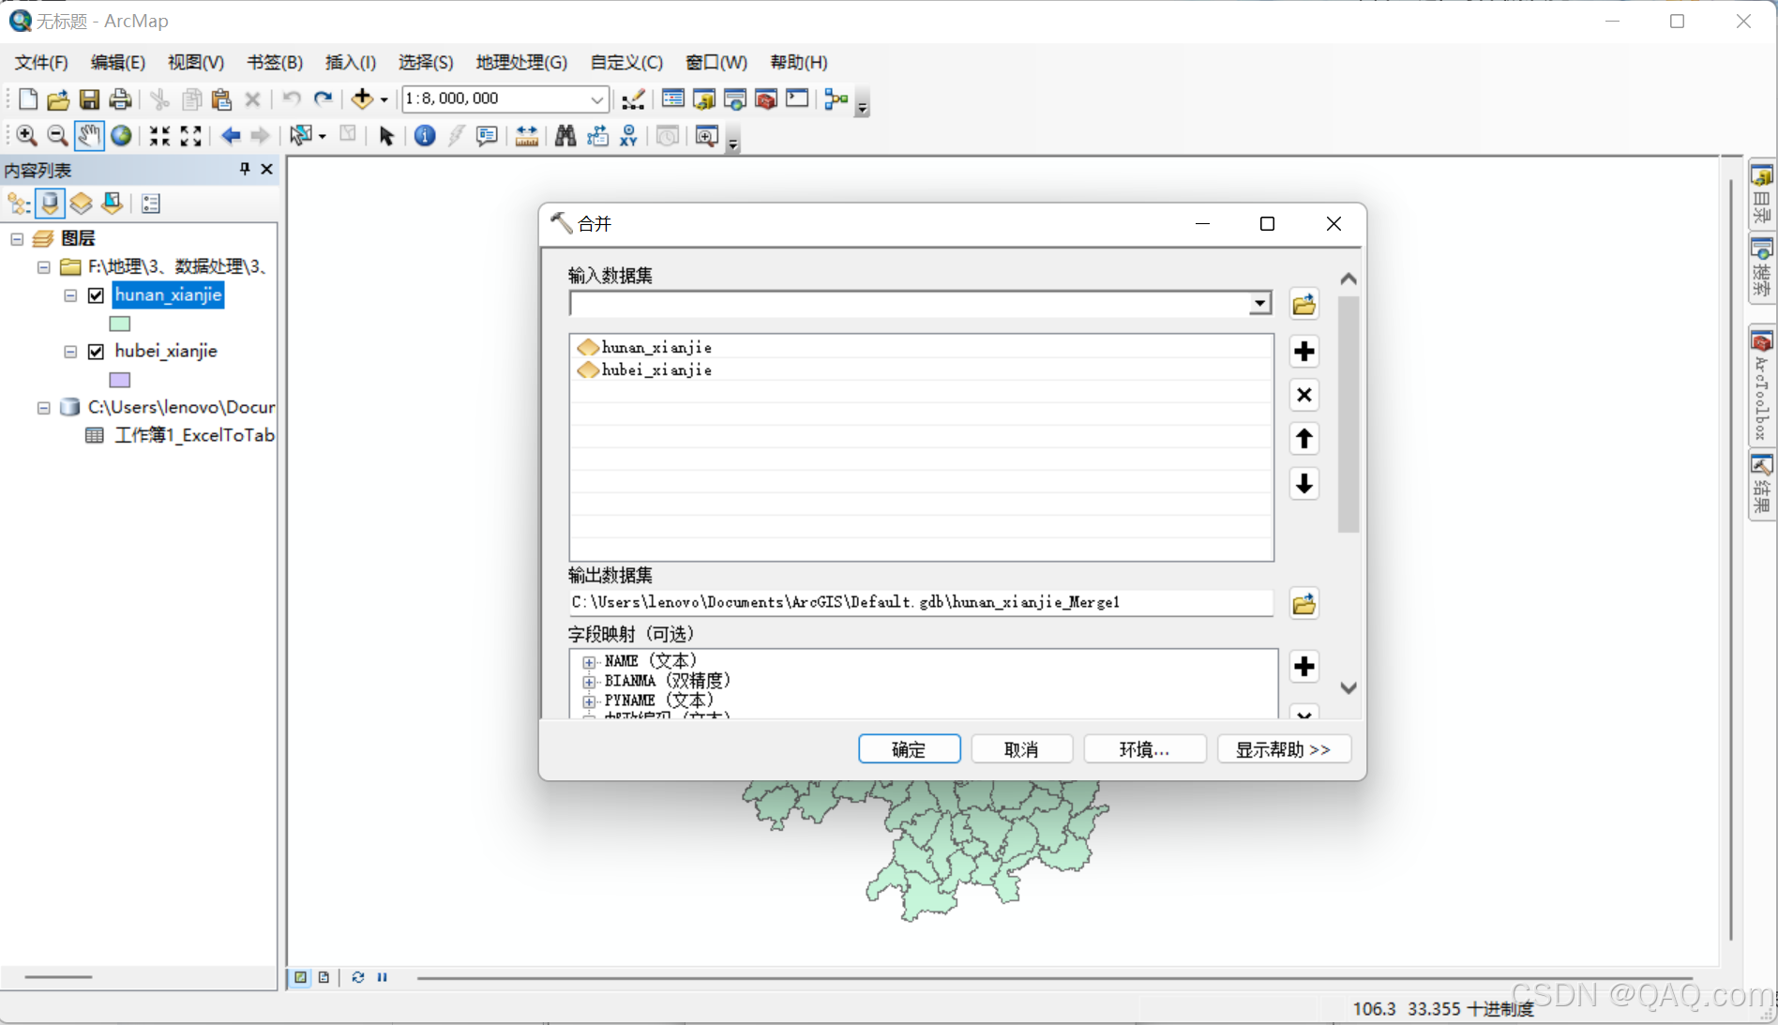Image resolution: width=1778 pixels, height=1025 pixels.
Task: Open the input dataset dropdown
Action: coord(1258,303)
